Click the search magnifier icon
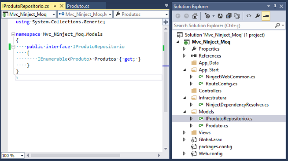 pos(277,26)
